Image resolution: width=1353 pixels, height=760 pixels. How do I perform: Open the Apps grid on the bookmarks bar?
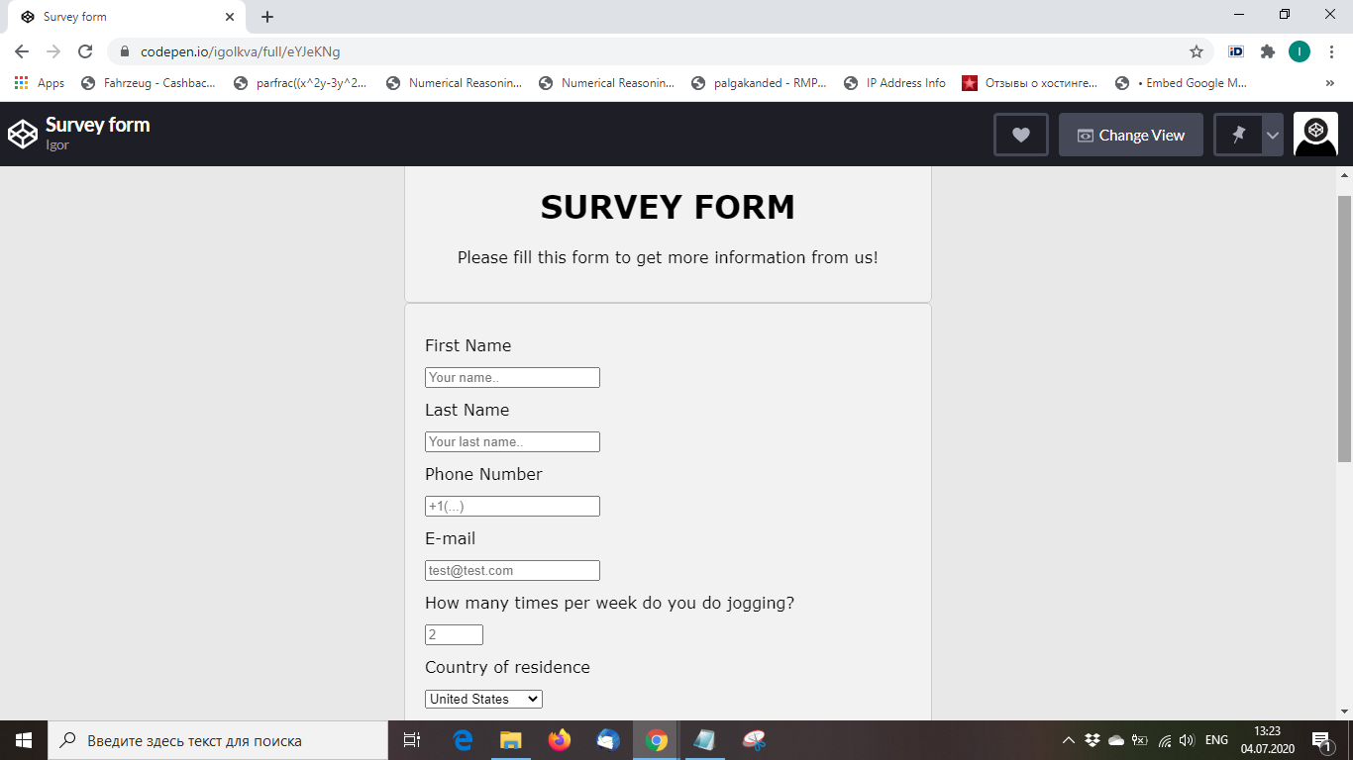21,82
